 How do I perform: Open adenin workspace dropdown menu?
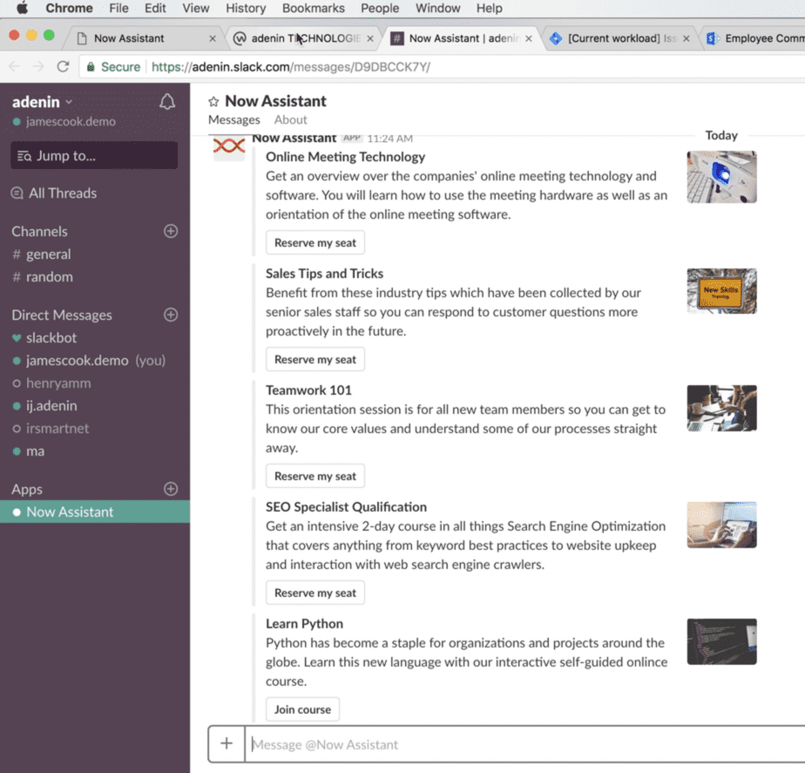tap(42, 102)
